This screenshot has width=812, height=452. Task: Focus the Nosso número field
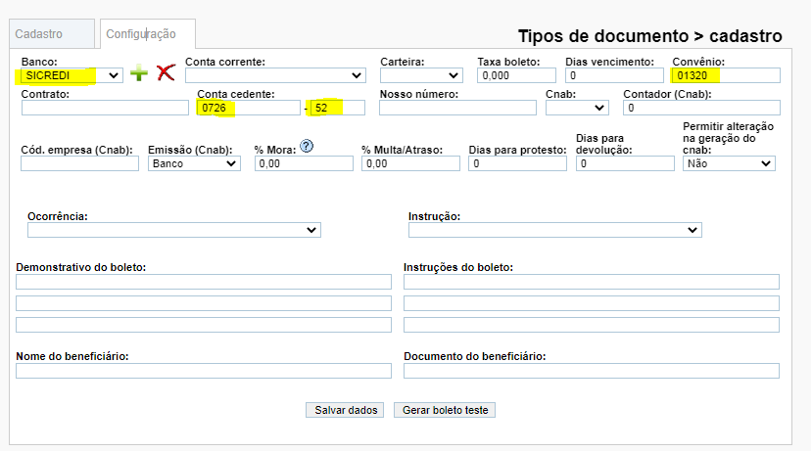(457, 108)
